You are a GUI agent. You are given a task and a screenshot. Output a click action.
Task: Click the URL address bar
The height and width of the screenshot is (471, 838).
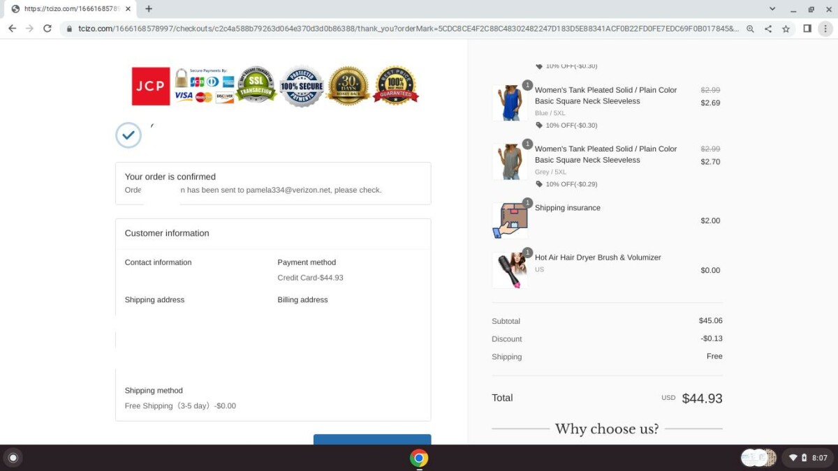(405, 29)
